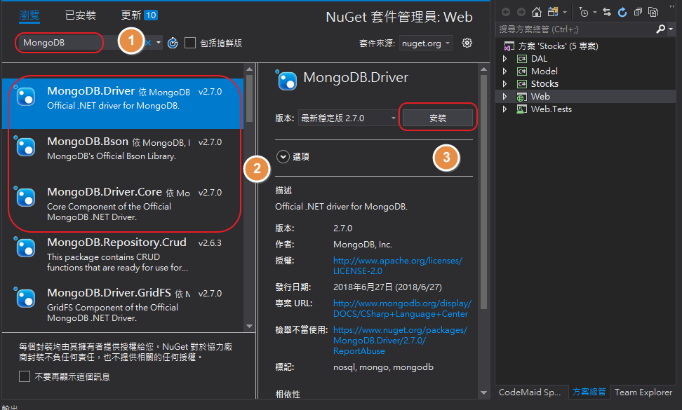Open the Solution Explorer search options dropdown
The image size is (682, 410).
(671, 29)
